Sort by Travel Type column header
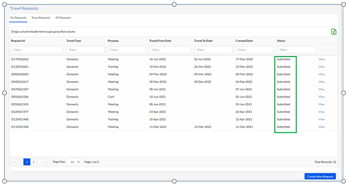The image size is (346, 184). pos(74,41)
